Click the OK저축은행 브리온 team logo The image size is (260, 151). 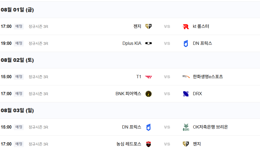click(186, 127)
